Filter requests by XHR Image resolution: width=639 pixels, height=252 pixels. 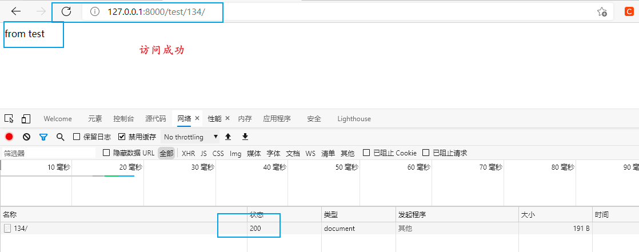click(188, 154)
